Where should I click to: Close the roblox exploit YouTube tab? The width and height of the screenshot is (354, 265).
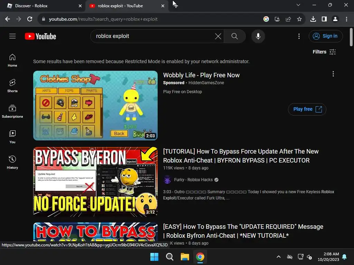[x=163, y=6]
